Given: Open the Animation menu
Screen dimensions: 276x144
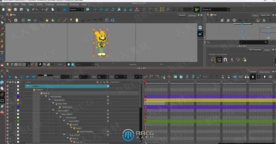Looking at the screenshot, I should (x=62, y=4).
